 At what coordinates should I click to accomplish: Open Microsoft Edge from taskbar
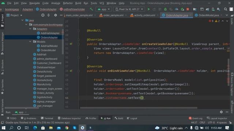pos(35,128)
